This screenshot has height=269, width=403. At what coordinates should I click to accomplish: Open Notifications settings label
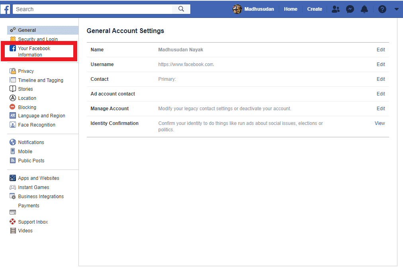point(31,142)
